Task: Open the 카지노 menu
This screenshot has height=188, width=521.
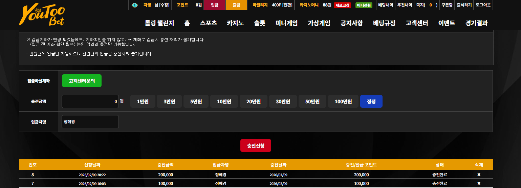Action: [x=235, y=23]
